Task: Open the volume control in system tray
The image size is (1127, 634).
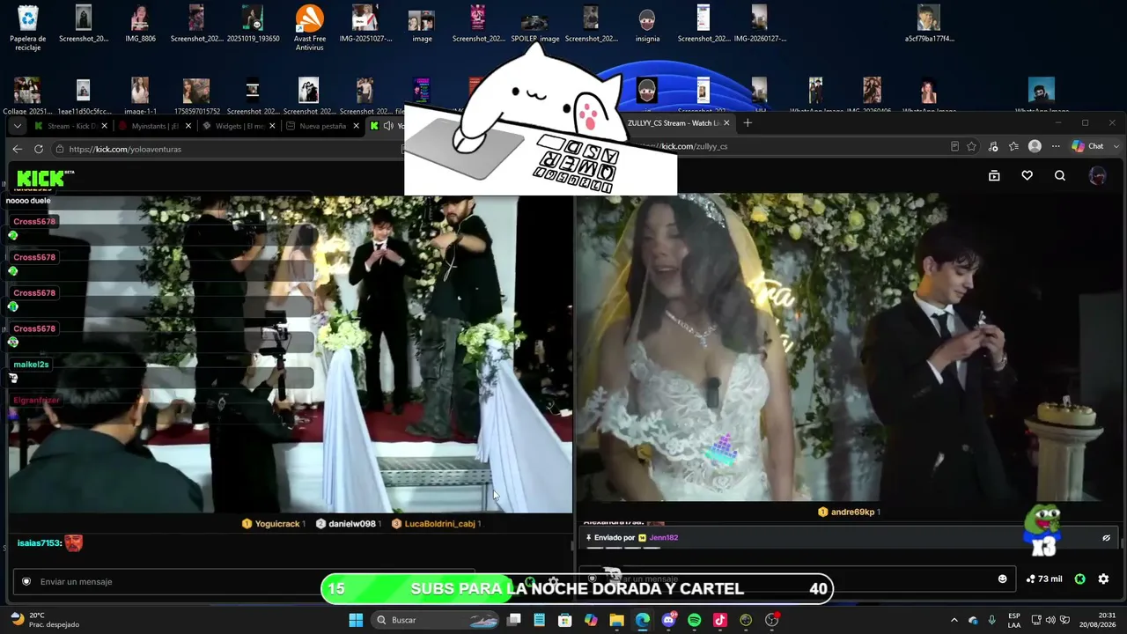Action: click(1050, 620)
